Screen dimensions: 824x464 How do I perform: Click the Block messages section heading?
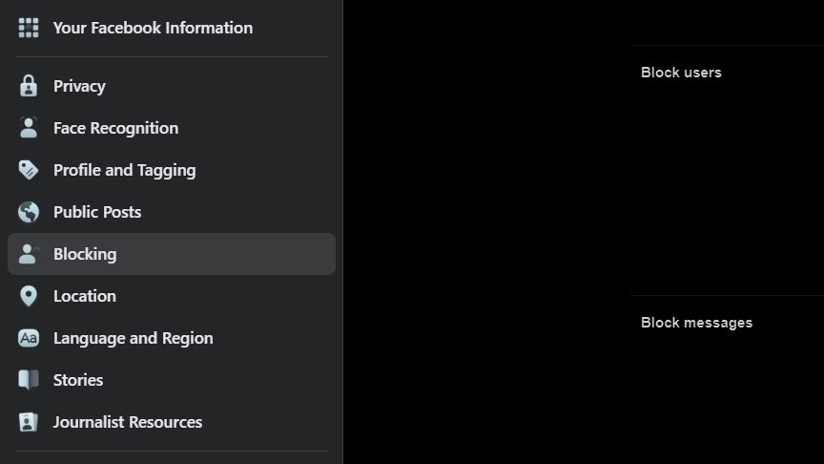coord(696,323)
